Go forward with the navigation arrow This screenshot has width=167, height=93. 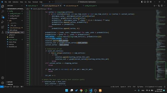pos(53,2)
